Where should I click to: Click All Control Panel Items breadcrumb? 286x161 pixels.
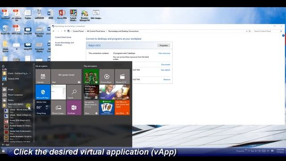click(96, 31)
